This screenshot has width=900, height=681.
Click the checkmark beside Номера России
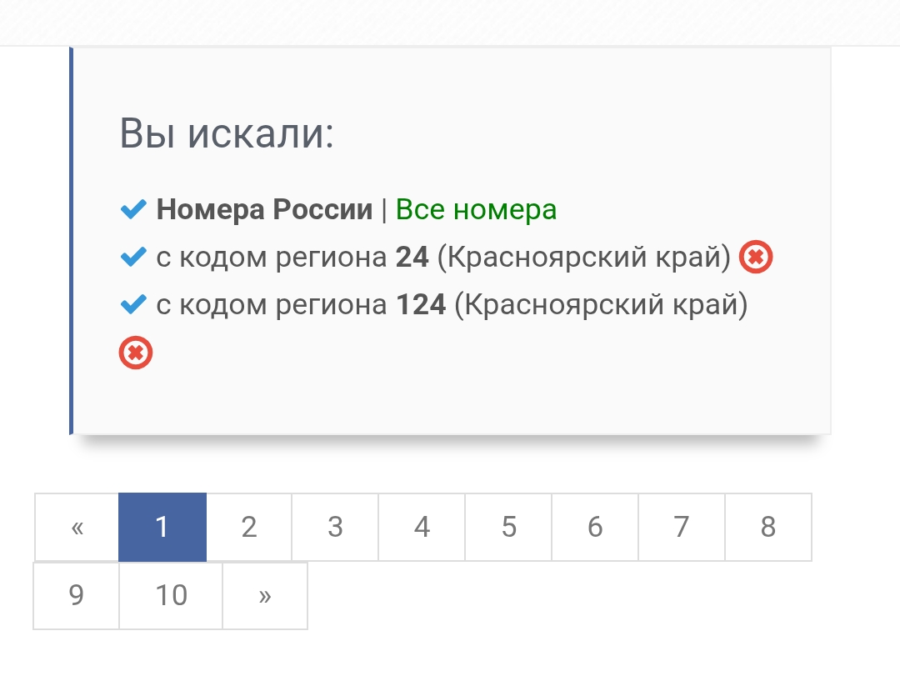pos(133,210)
